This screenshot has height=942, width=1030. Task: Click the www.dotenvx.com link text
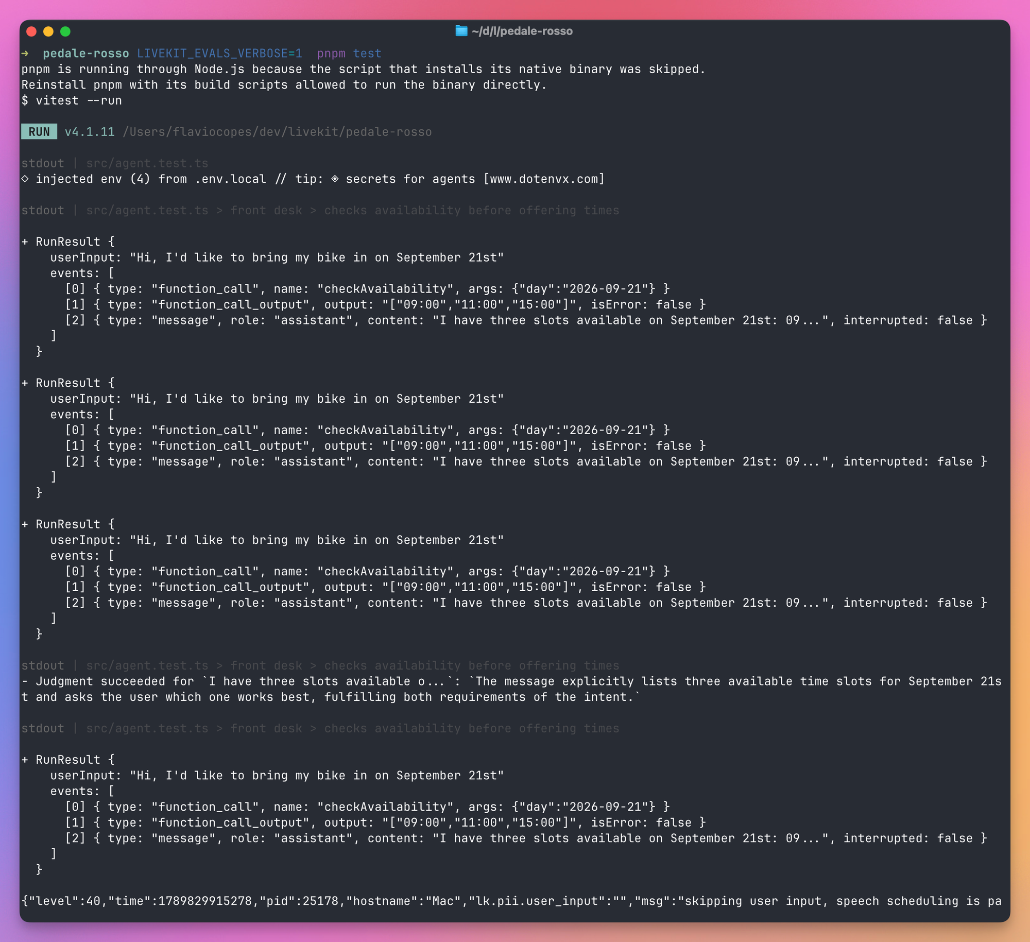point(544,179)
